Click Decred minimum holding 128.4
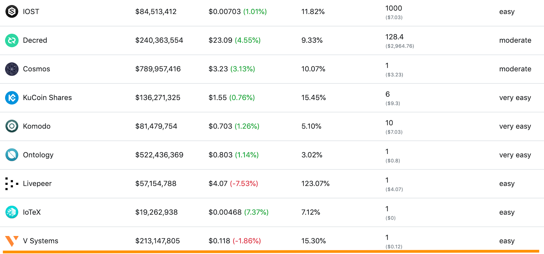The image size is (544, 254). (394, 37)
